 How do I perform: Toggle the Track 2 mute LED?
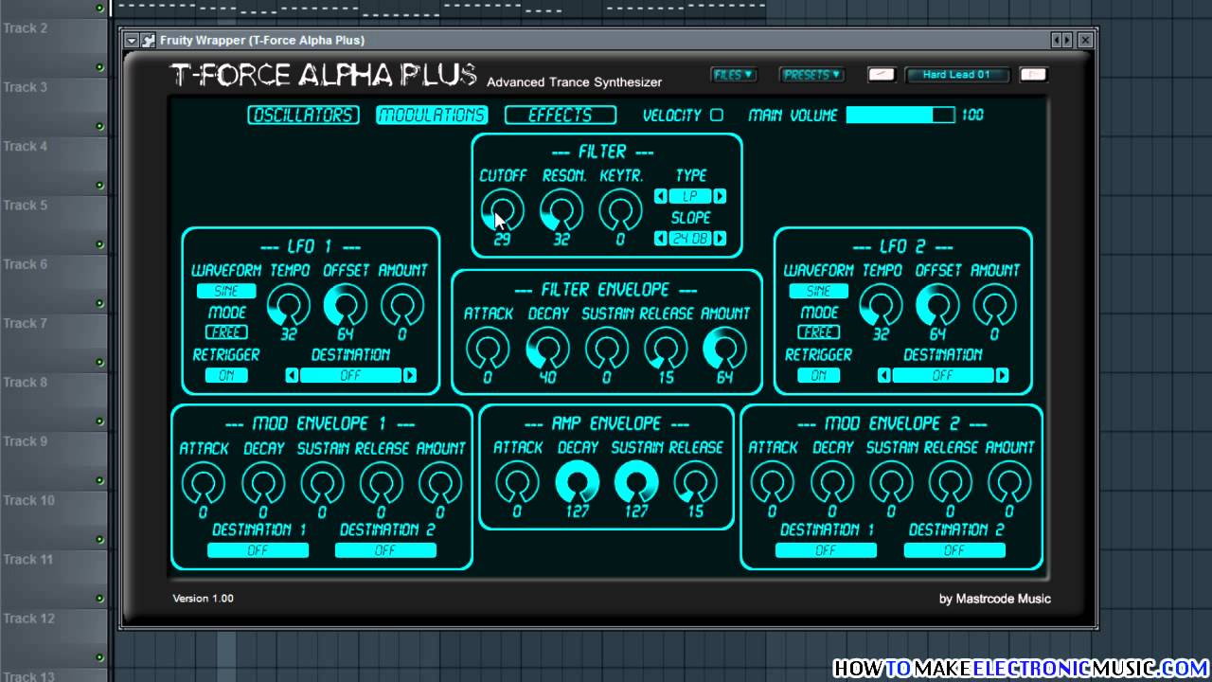pyautogui.click(x=99, y=67)
